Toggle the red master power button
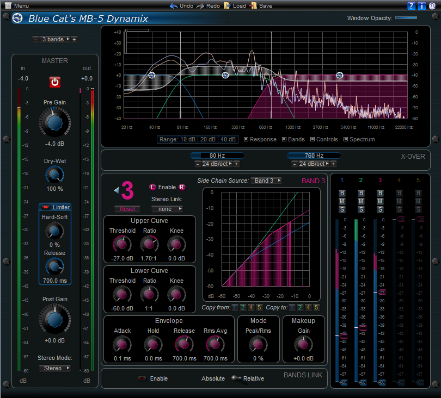 click(55, 82)
